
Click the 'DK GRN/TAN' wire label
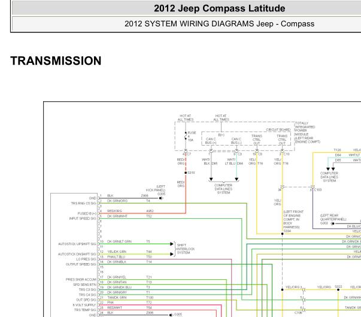tap(117, 282)
